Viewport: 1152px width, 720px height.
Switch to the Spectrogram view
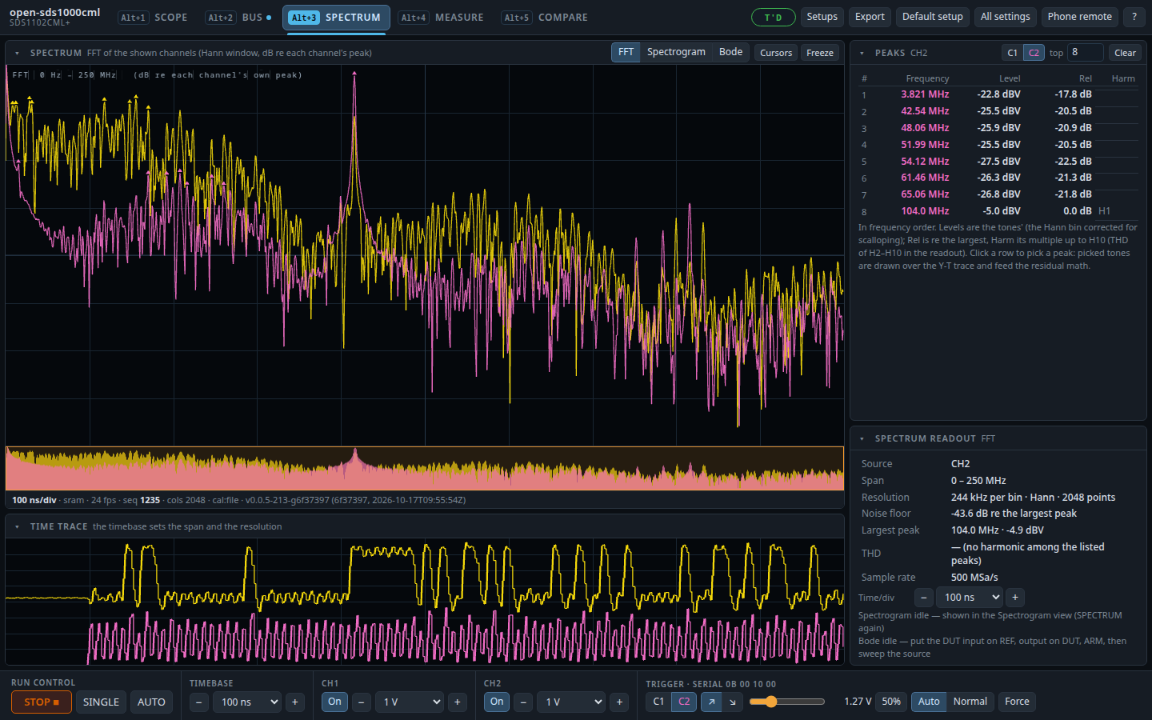(x=676, y=52)
